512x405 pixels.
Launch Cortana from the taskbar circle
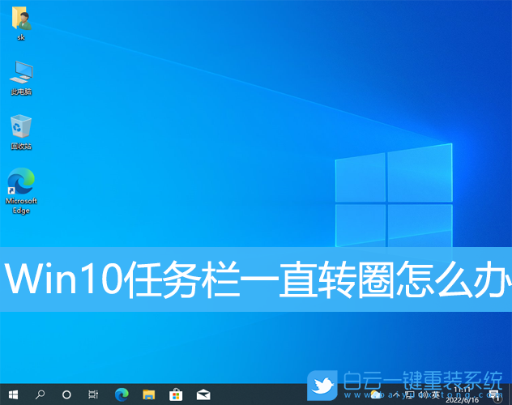(x=66, y=395)
